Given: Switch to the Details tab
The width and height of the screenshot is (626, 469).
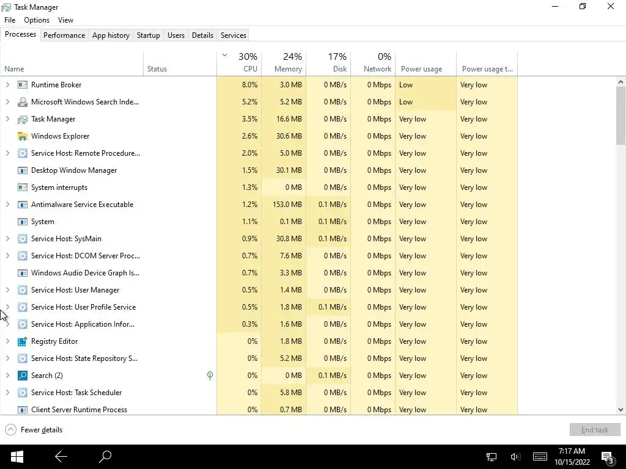Looking at the screenshot, I should click(x=202, y=35).
